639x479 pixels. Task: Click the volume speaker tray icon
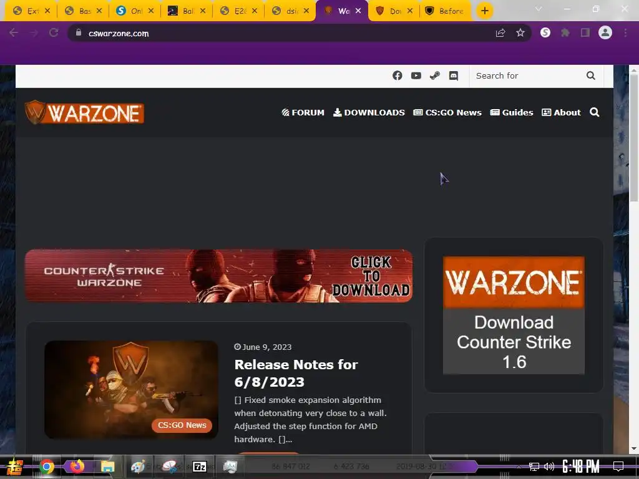click(549, 467)
